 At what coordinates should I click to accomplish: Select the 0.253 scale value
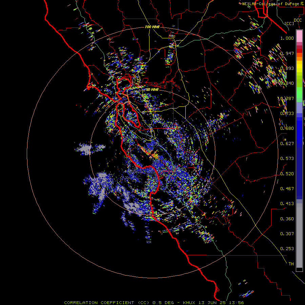click(x=287, y=249)
